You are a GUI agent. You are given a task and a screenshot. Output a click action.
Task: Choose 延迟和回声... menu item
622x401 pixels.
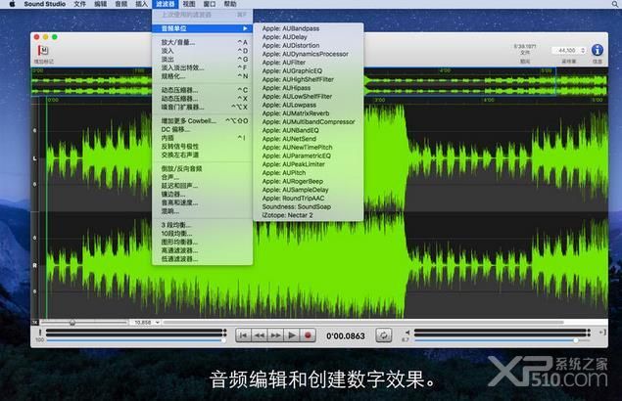click(203, 186)
